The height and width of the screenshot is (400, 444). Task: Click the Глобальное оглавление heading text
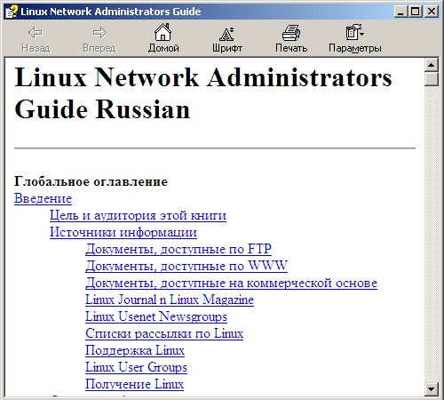[91, 181]
